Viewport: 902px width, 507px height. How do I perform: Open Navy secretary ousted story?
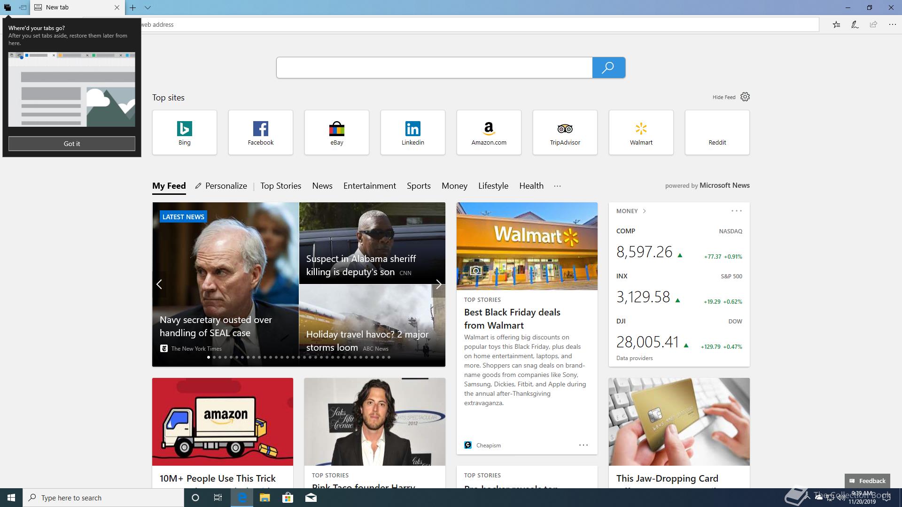pos(216,326)
